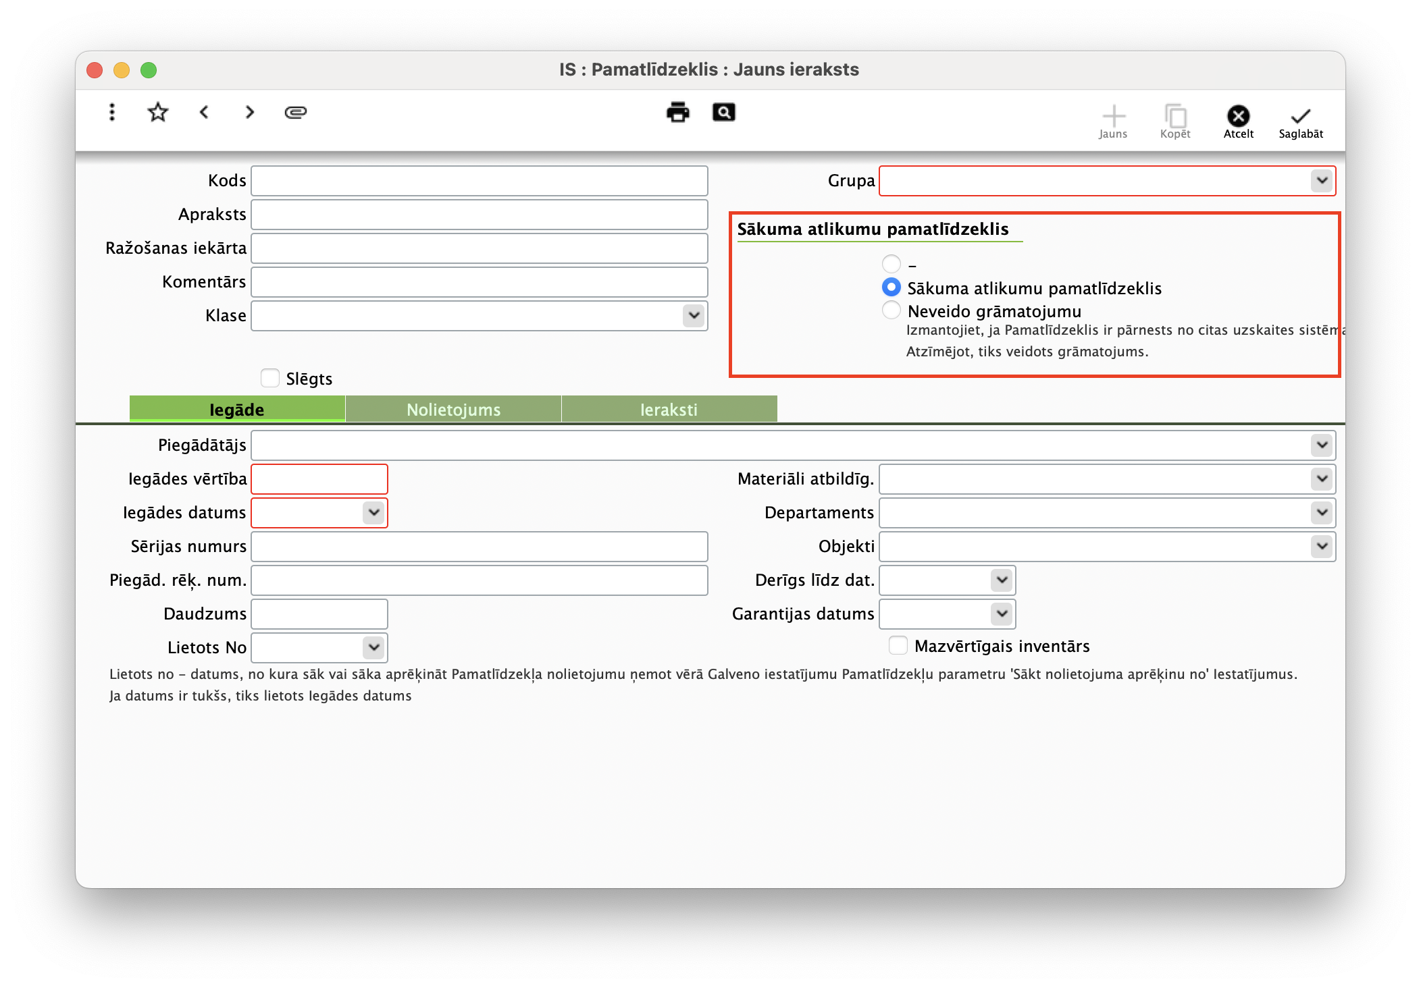Click the favorite star icon
Image resolution: width=1421 pixels, height=988 pixels.
coord(157,112)
